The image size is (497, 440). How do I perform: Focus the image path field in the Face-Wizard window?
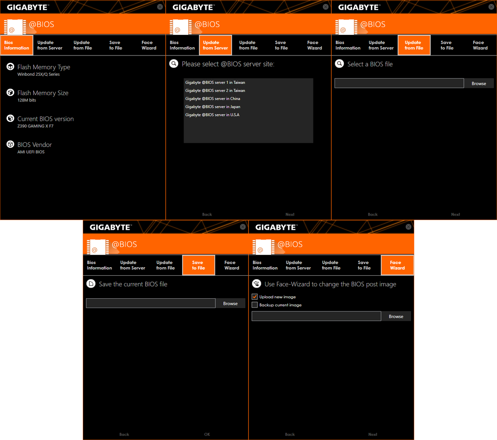click(316, 316)
